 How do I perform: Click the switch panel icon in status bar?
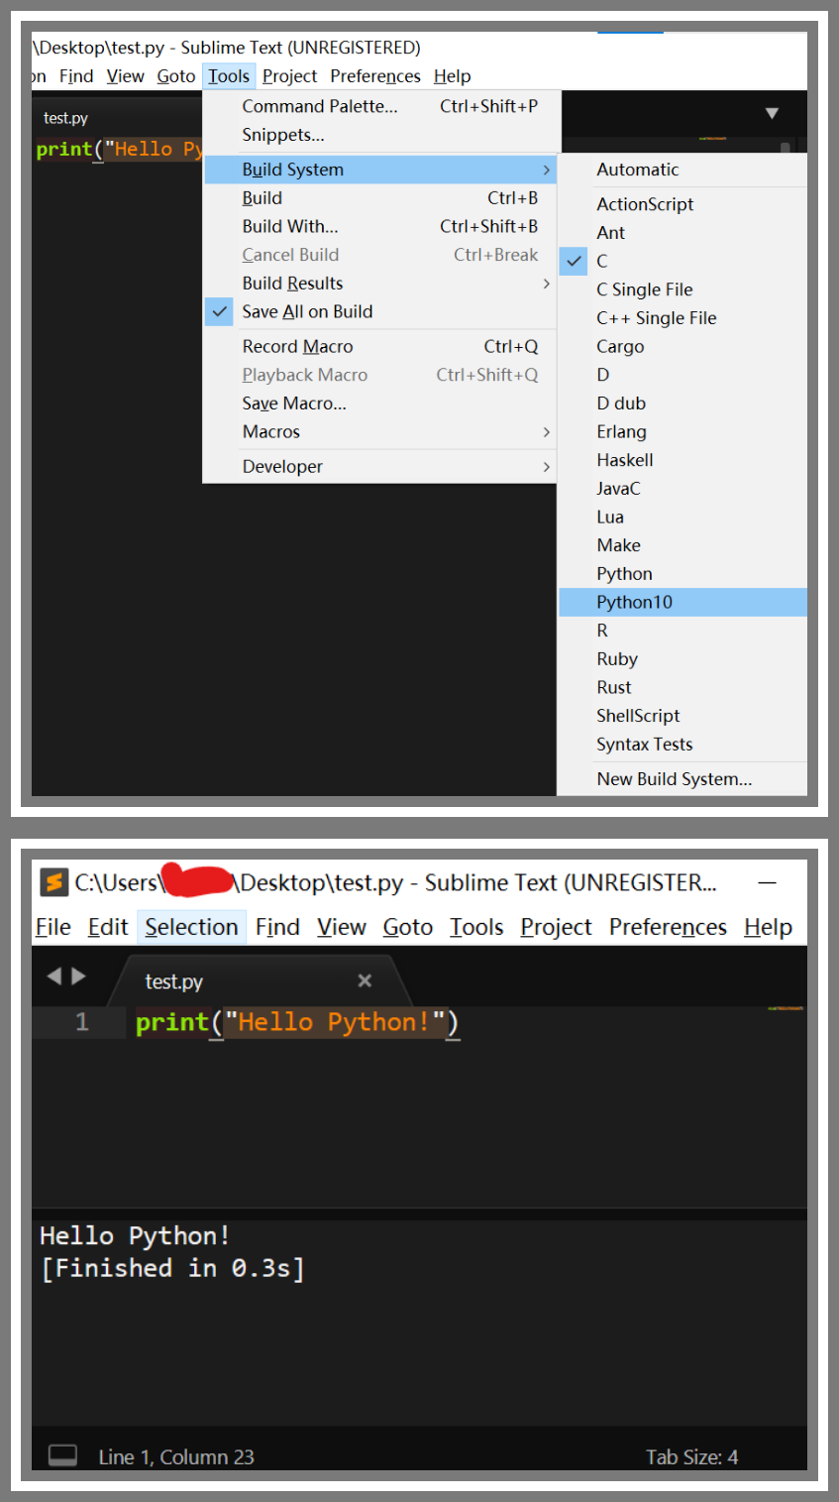click(63, 1455)
